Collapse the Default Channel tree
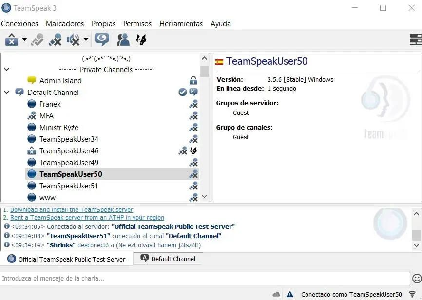422x300 pixels. click(x=7, y=92)
